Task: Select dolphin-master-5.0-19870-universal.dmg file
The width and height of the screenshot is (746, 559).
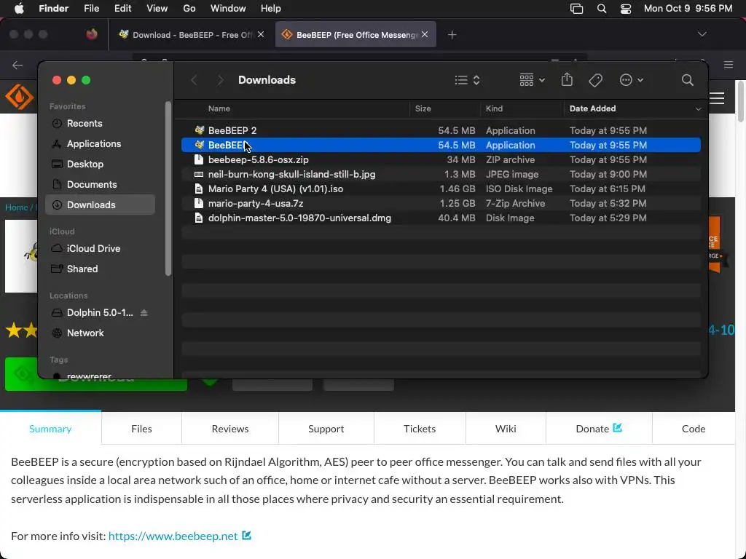Action: coord(441,218)
